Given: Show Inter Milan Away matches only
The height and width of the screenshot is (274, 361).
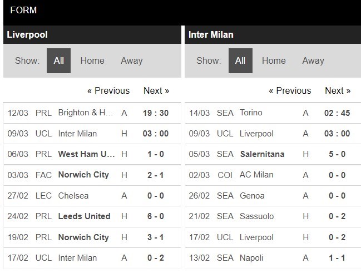Looking at the screenshot, I should 313,61.
